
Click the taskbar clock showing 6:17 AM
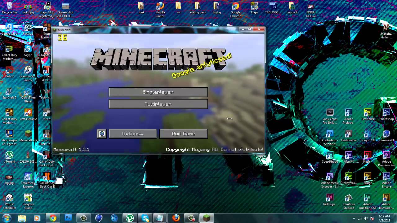point(384,218)
